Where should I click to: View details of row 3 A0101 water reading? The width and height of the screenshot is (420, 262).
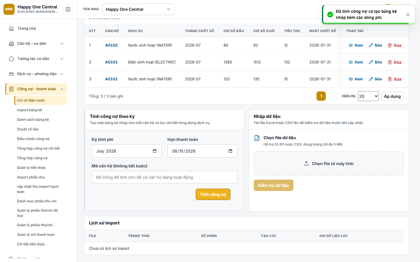click(356, 79)
